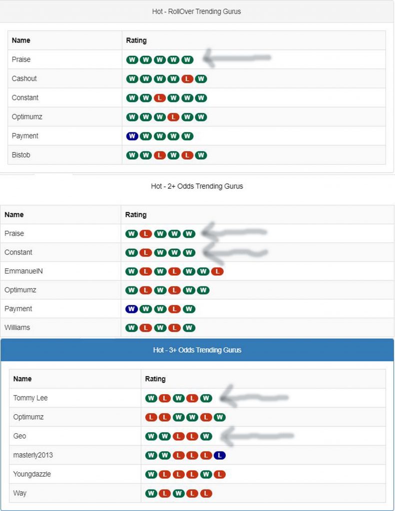Screen dimensions: 395x511
Task: Click the first W badge in EmmanuelN row
Action: click(131, 271)
